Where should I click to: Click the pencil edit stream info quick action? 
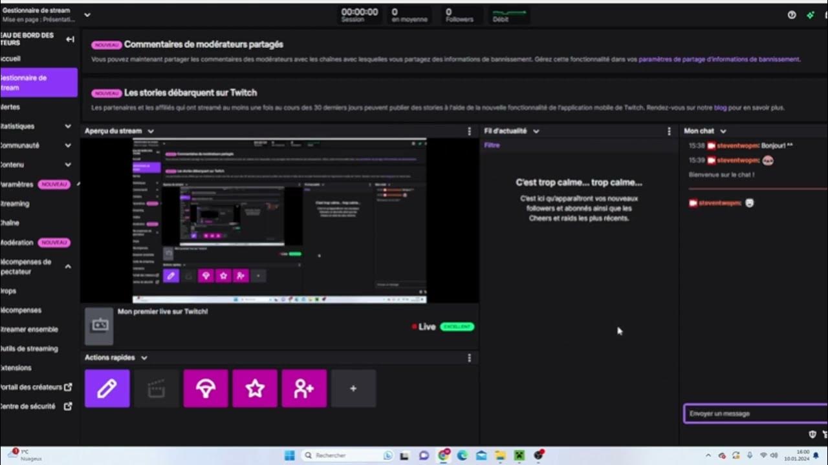point(107,388)
